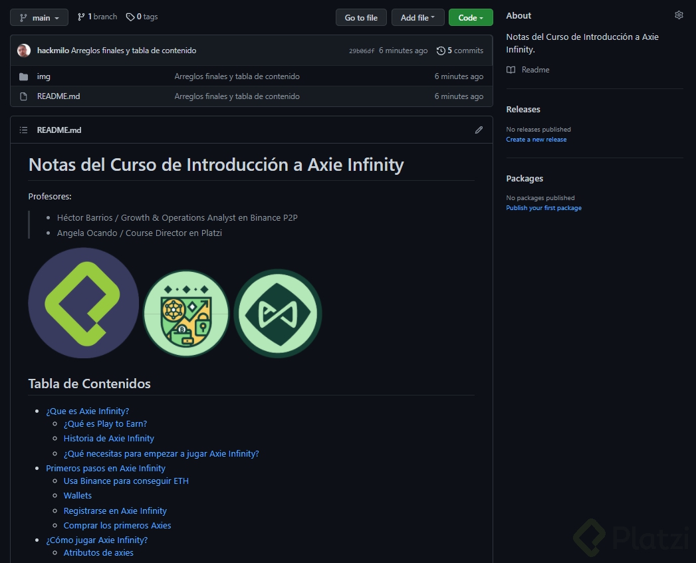Click the Packages heading
696x563 pixels.
(524, 179)
